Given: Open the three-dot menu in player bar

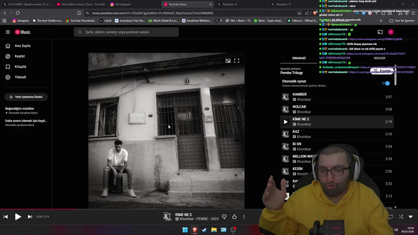Looking at the screenshot, I should (244, 217).
